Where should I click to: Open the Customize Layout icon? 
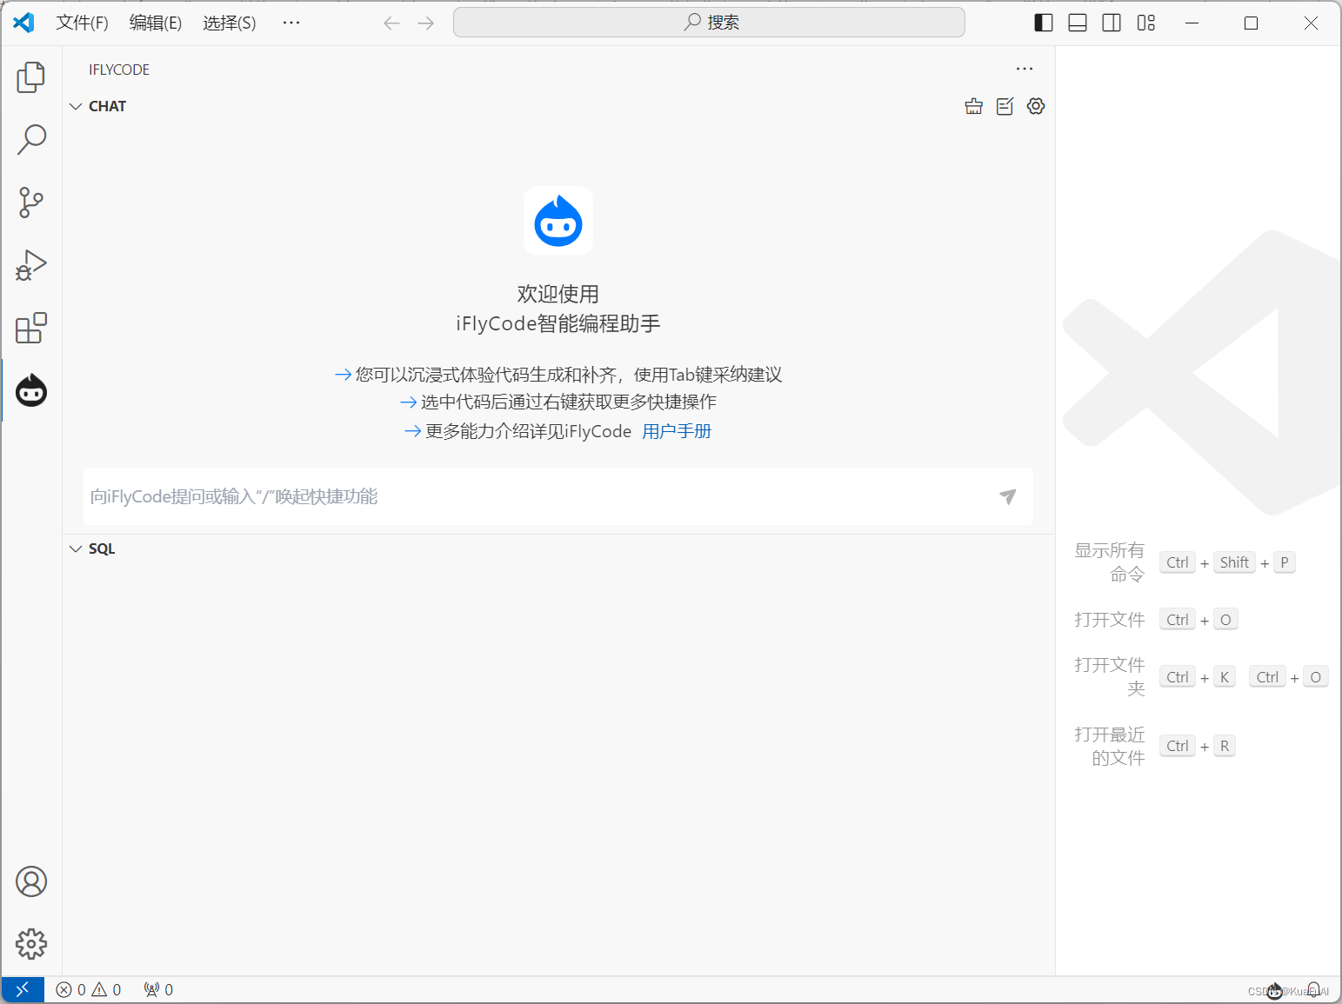click(1146, 23)
